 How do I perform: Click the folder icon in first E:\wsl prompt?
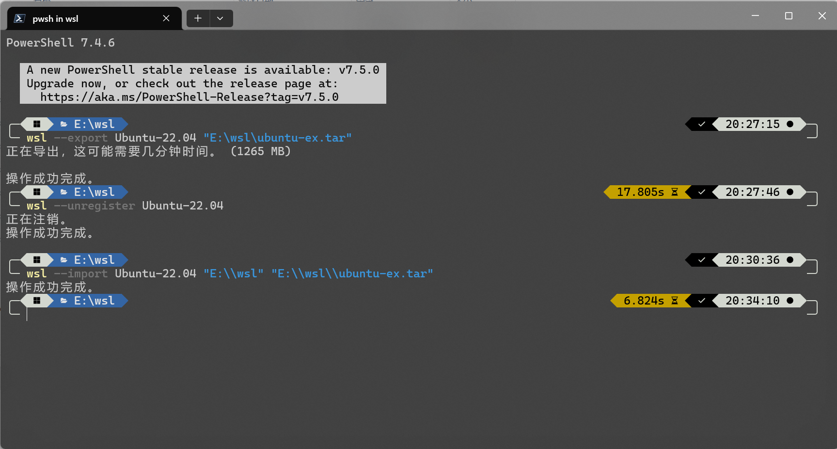click(63, 124)
